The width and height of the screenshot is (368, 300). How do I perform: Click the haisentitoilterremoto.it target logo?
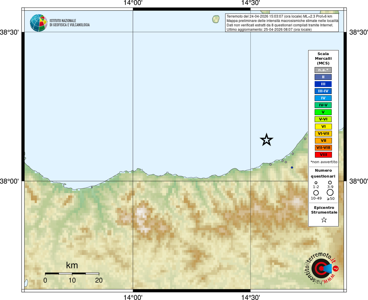tap(322, 268)
